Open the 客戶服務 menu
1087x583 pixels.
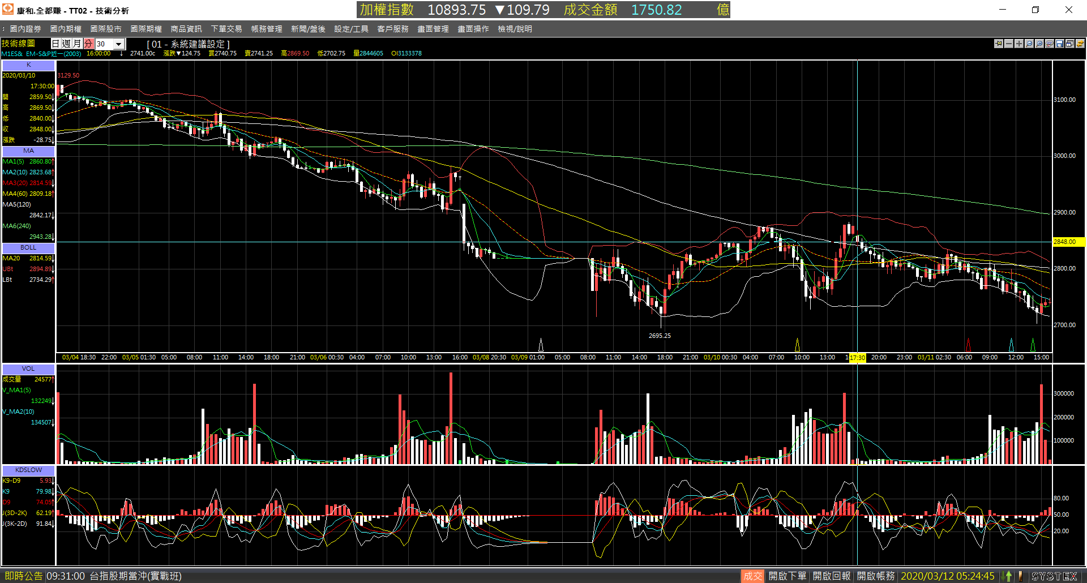(393, 29)
